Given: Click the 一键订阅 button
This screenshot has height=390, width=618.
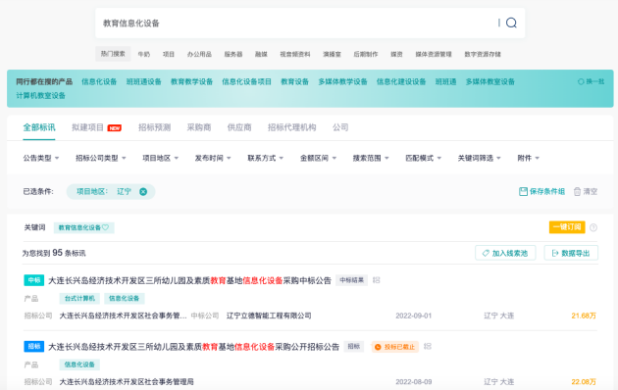Looking at the screenshot, I should pyautogui.click(x=567, y=227).
